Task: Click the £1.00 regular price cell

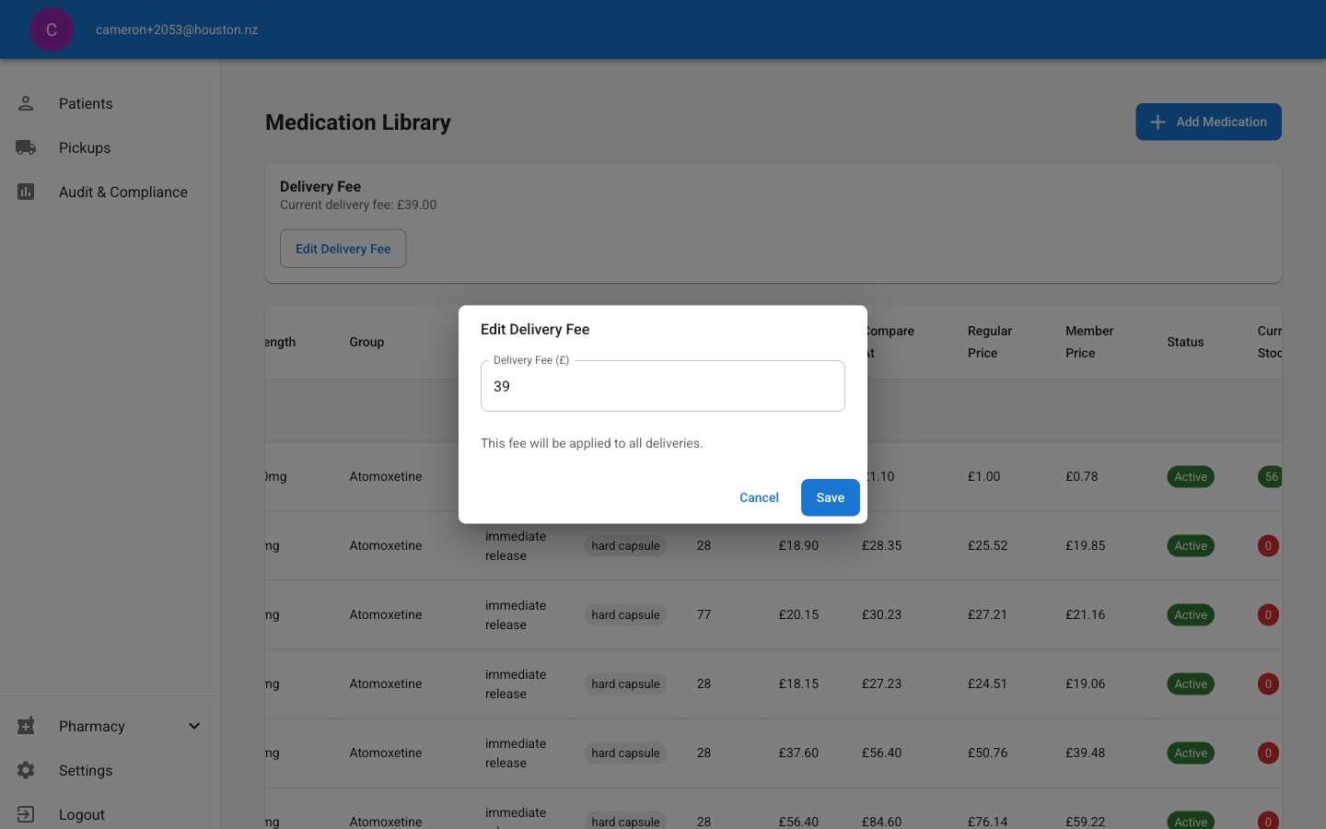Action: [983, 476]
